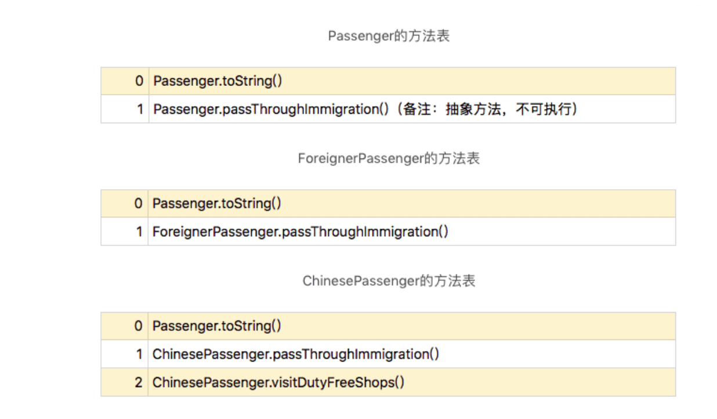
Task: Select index 1 in the ForeignerPassenger table
Action: (139, 232)
